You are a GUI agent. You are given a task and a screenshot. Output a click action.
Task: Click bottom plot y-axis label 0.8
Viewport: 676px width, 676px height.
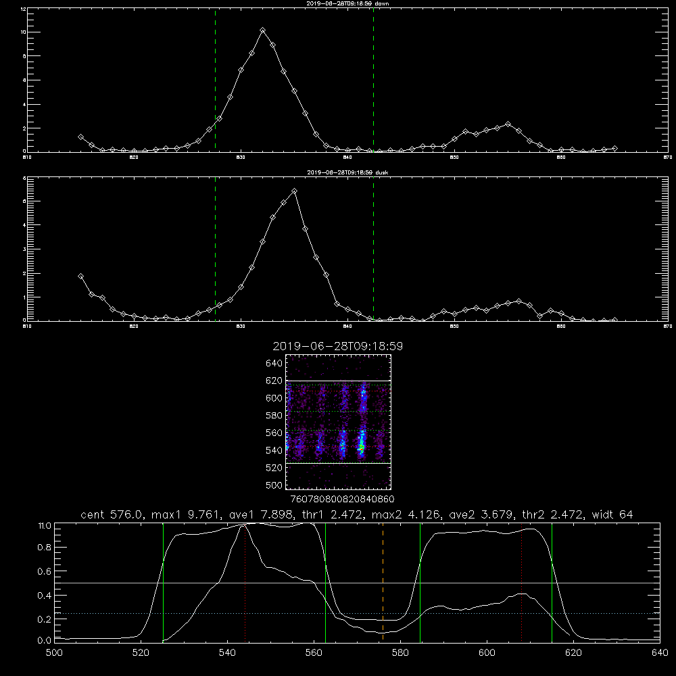[45, 548]
